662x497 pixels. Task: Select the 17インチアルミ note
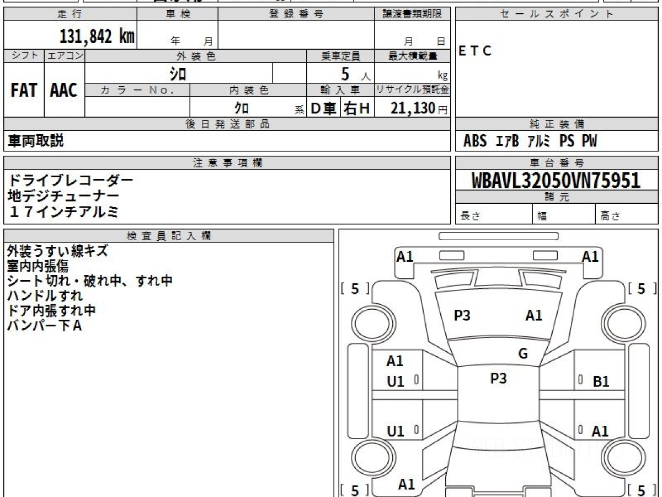coord(63,211)
